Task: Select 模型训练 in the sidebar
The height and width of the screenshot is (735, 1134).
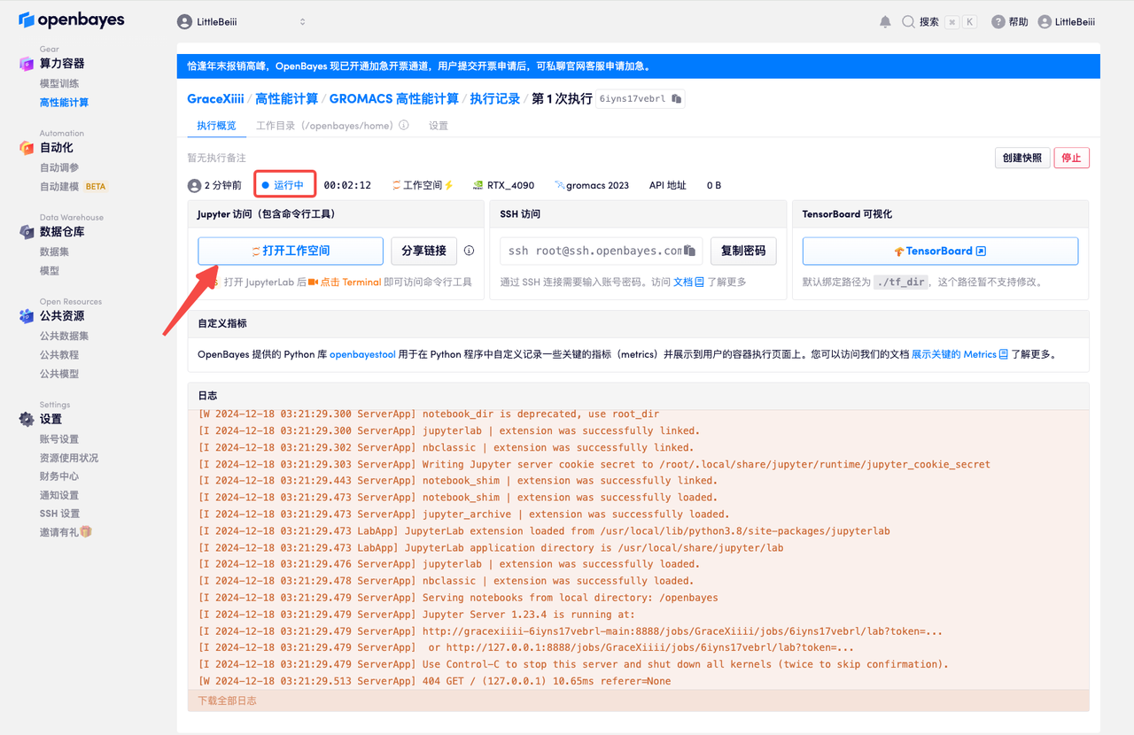Action: tap(59, 83)
